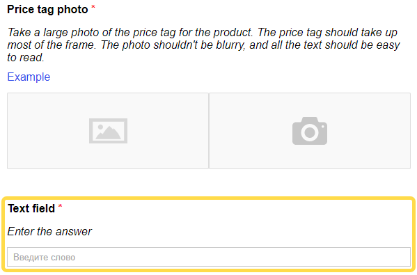Screen dimensions: 417x275
Task: Focus the 'Введите слово' text input
Action: click(209, 257)
